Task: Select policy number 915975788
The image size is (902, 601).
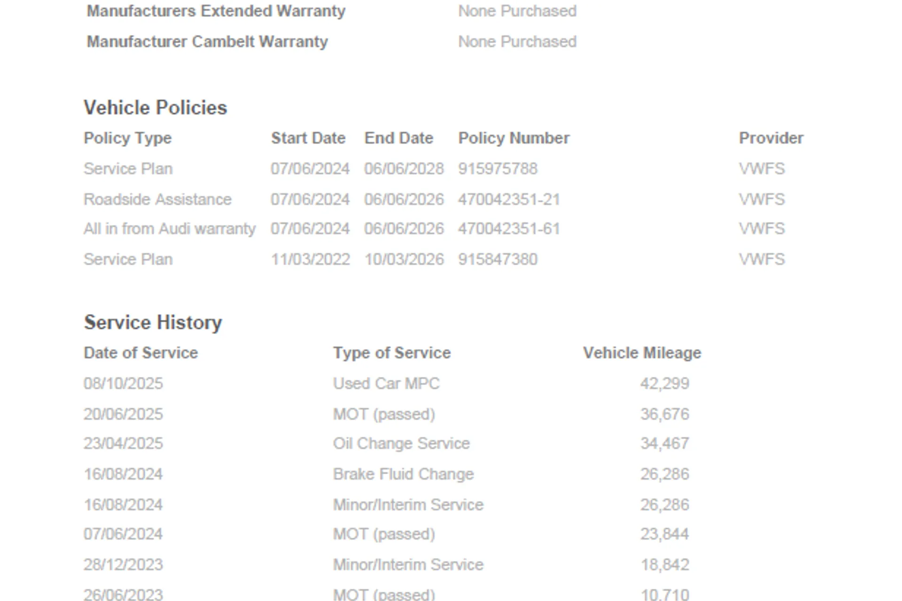Action: click(498, 169)
